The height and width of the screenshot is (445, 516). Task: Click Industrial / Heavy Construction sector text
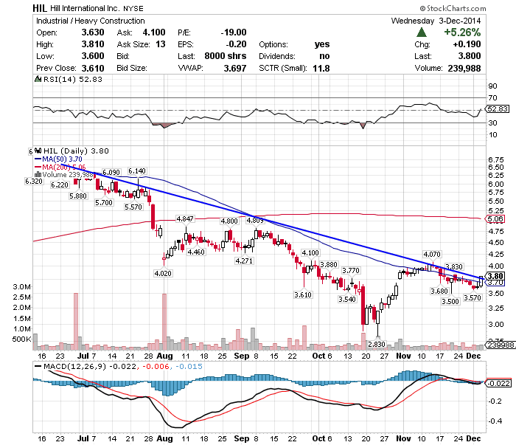pos(91,21)
